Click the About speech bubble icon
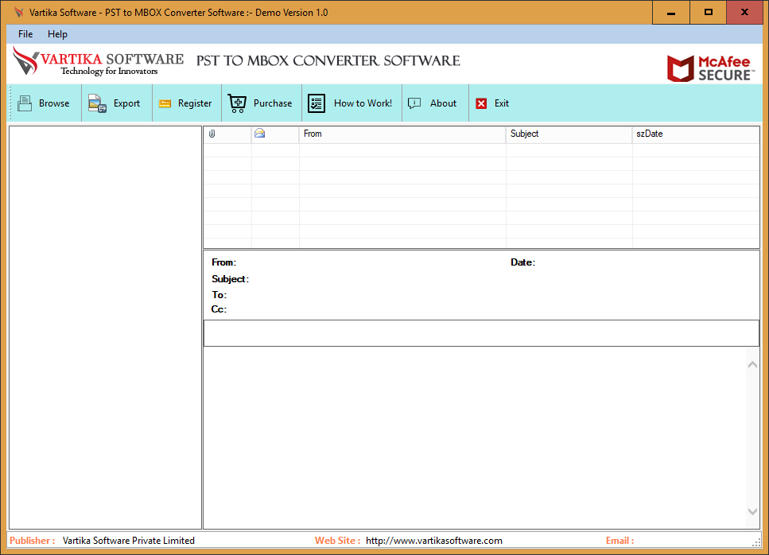 (x=414, y=103)
